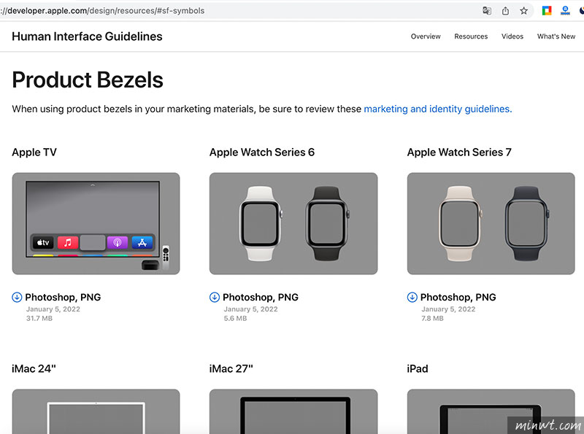The width and height of the screenshot is (584, 434).
Task: Download the Apple TV Photoshop, PNG file
Action: pos(63,297)
